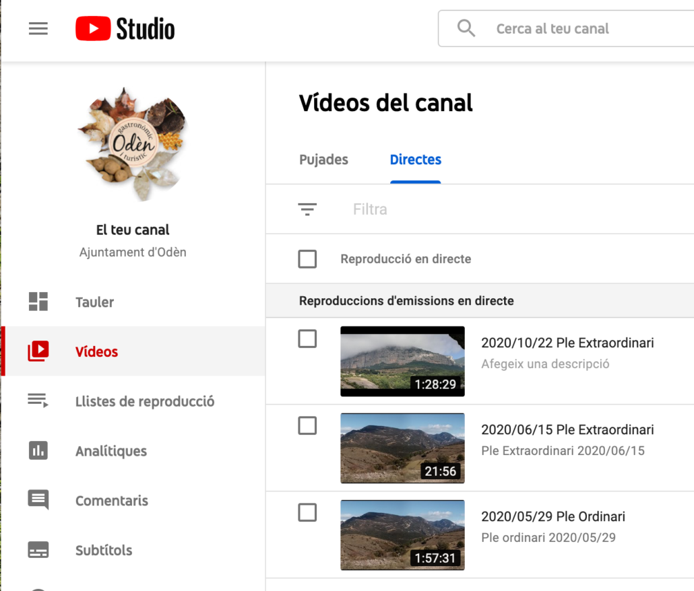
Task: Select checkbox for 2020/10/22 Ple Extraordinari
Action: tap(307, 339)
